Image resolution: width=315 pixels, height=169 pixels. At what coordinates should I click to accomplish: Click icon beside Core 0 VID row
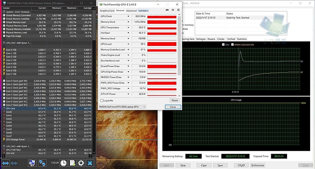[4, 49]
